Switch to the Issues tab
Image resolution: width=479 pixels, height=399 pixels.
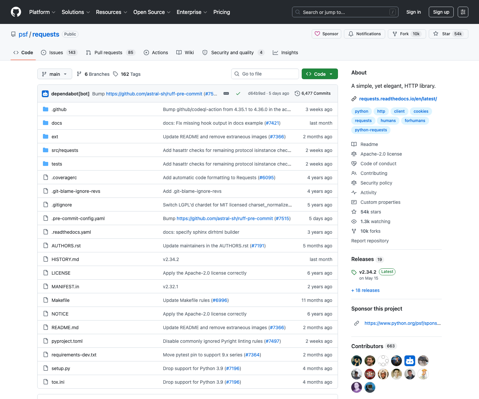[59, 53]
